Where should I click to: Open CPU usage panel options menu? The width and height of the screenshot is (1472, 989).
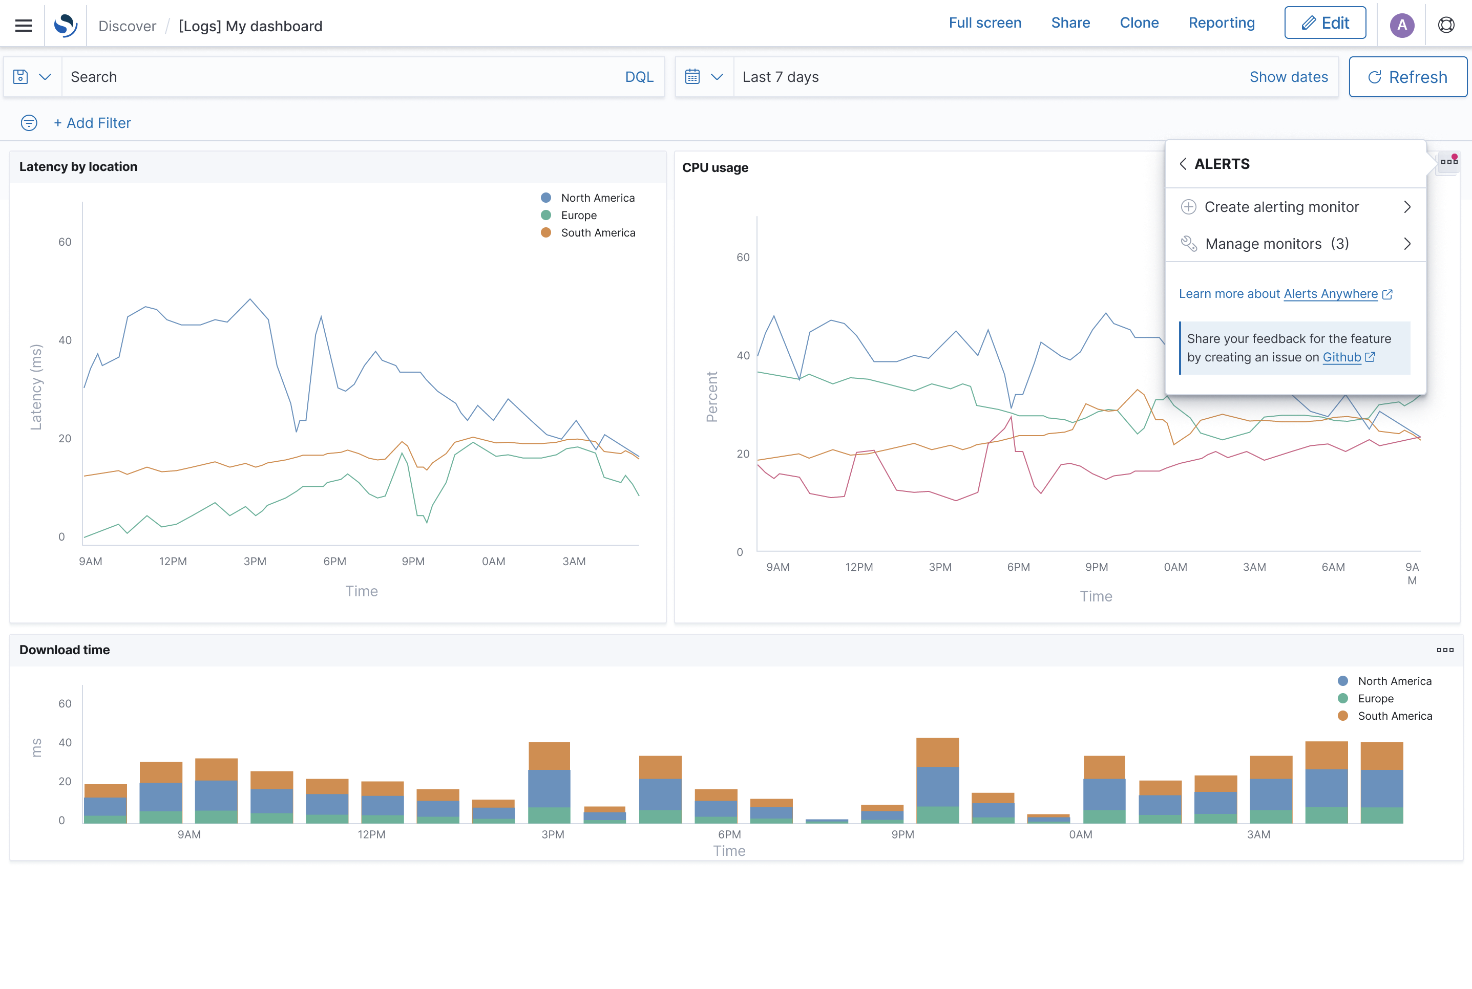coord(1448,161)
